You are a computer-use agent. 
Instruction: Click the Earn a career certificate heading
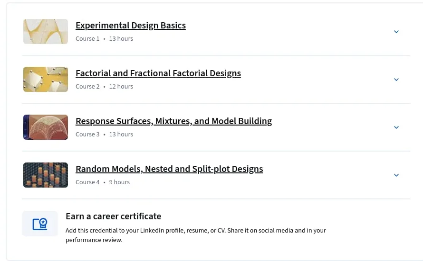(x=113, y=216)
